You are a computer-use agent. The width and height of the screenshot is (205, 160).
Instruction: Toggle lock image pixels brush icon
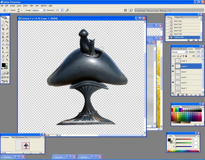(180, 56)
